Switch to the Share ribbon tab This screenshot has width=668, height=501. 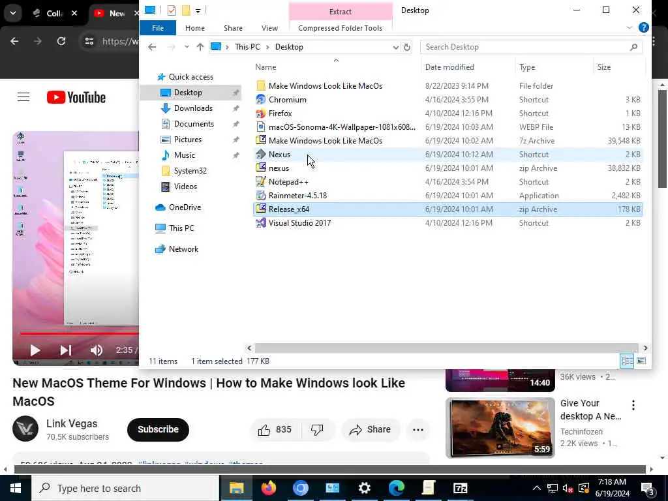(x=233, y=27)
